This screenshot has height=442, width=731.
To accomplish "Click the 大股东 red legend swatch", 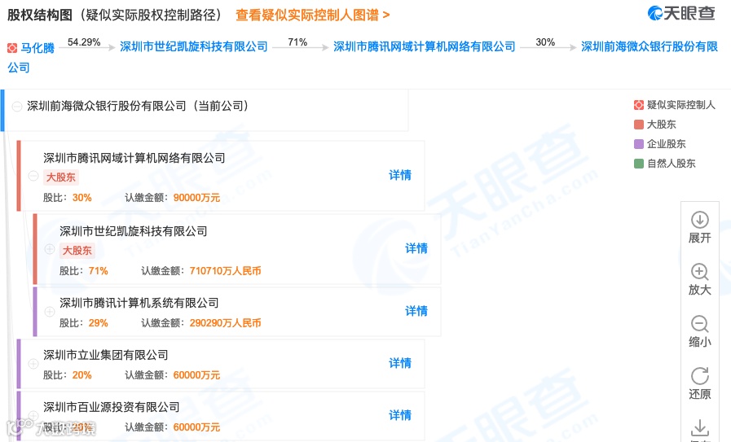I will pyautogui.click(x=639, y=125).
